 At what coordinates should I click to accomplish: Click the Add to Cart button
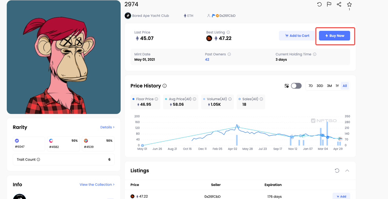[297, 36]
